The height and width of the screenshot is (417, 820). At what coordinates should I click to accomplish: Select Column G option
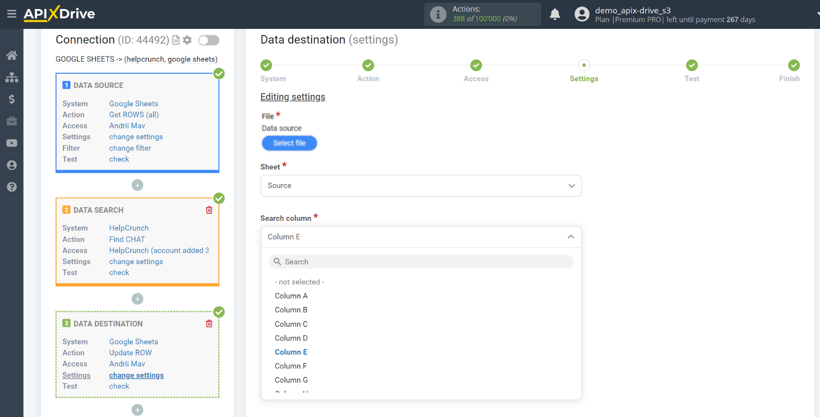[291, 380]
